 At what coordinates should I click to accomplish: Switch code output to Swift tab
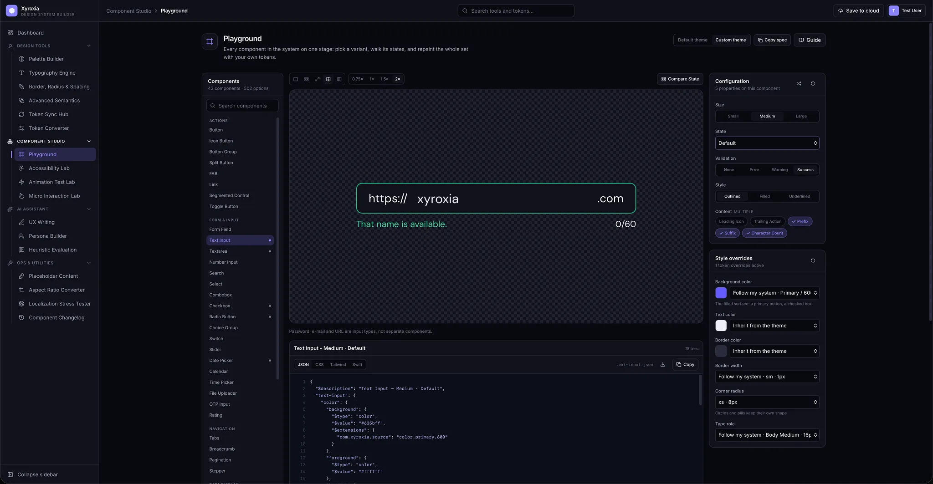click(x=357, y=365)
